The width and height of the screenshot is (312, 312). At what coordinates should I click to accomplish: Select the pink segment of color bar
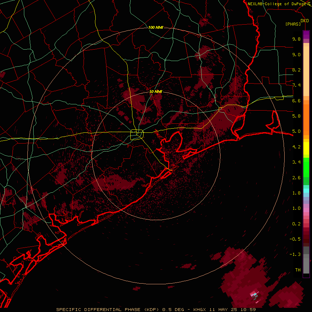pyautogui.click(x=306, y=210)
